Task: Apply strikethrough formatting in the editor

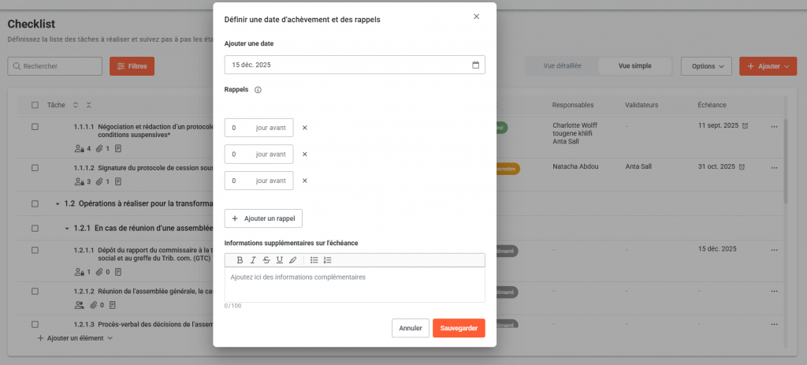Action: pos(266,260)
